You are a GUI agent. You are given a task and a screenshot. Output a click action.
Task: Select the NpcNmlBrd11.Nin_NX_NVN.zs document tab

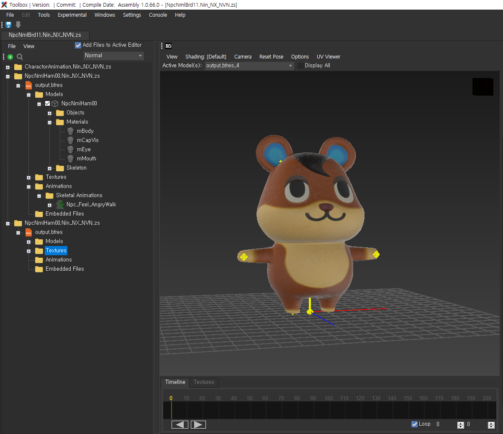45,35
